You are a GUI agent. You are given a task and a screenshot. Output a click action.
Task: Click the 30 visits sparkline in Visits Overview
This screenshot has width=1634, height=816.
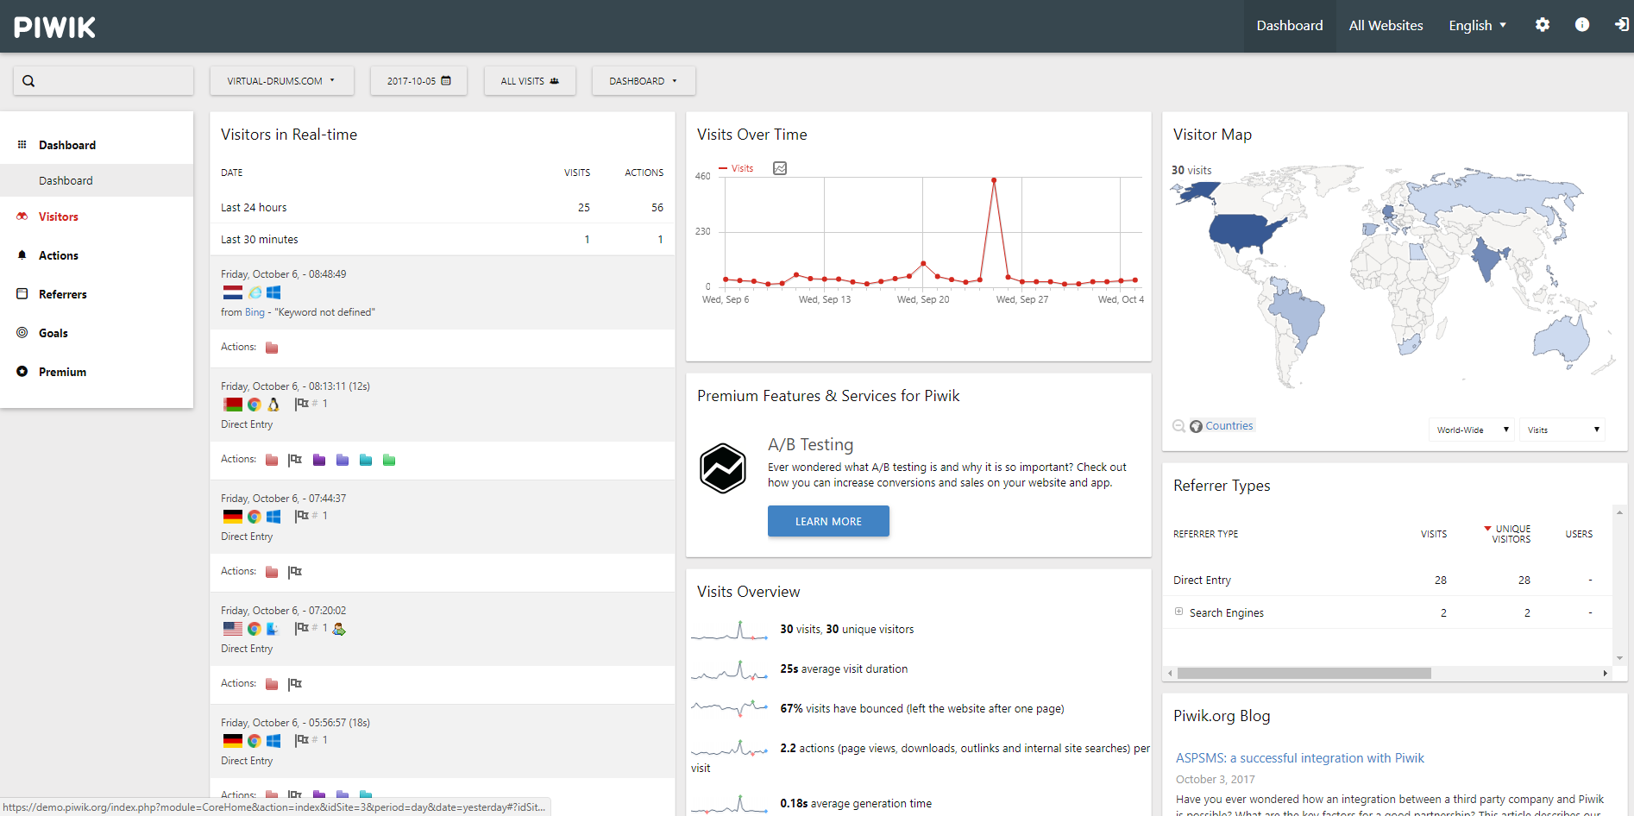(730, 631)
